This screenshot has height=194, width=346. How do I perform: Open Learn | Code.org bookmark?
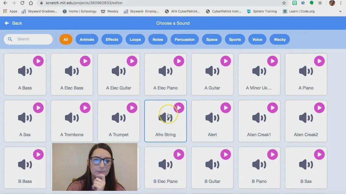tap(299, 11)
